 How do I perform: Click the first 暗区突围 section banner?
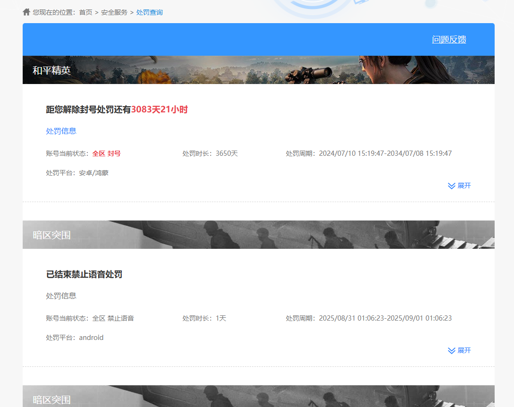point(259,235)
